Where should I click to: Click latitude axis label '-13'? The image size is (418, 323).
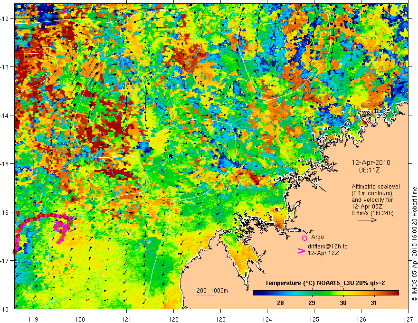tap(5, 66)
